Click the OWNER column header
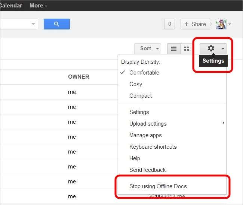 point(79,77)
